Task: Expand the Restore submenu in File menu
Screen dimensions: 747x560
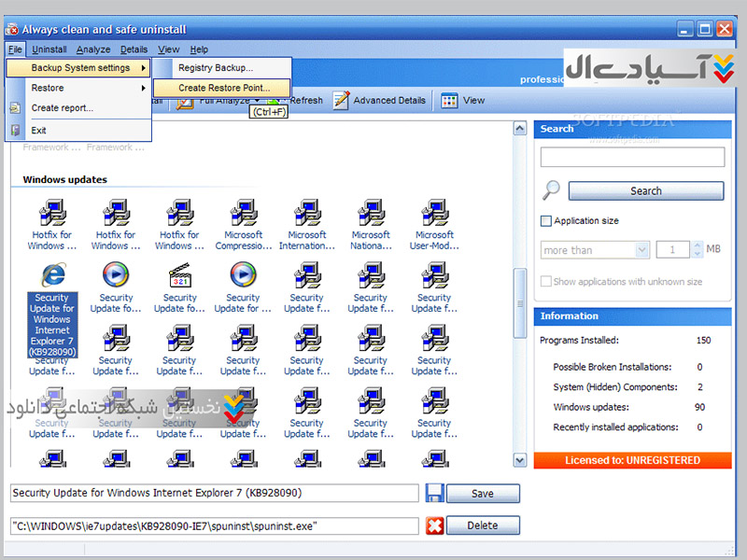Action: (78, 88)
